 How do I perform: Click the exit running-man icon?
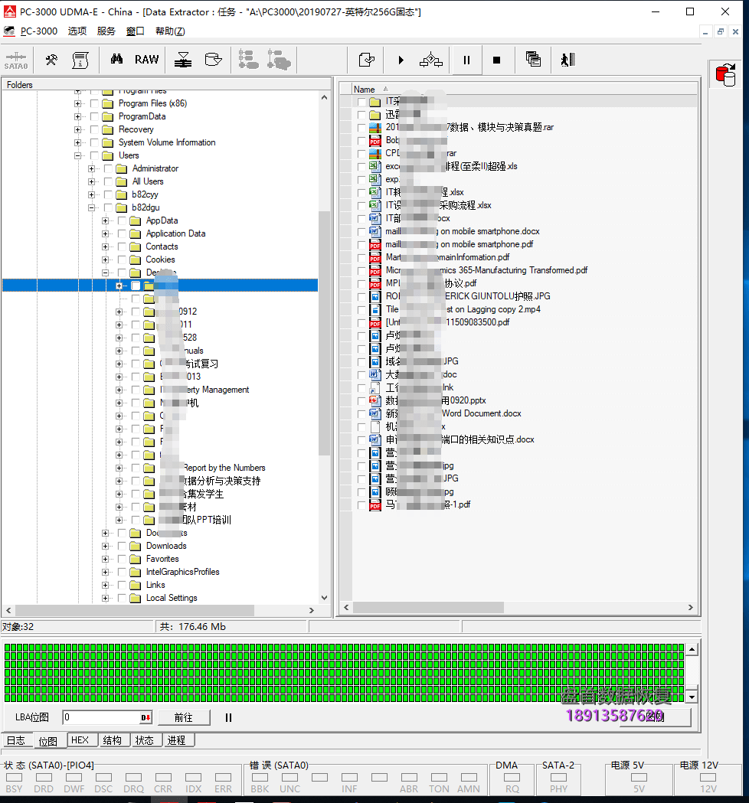coord(568,60)
